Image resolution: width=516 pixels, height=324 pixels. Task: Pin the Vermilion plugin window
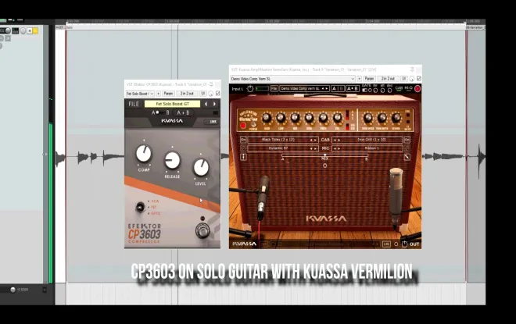point(412,69)
